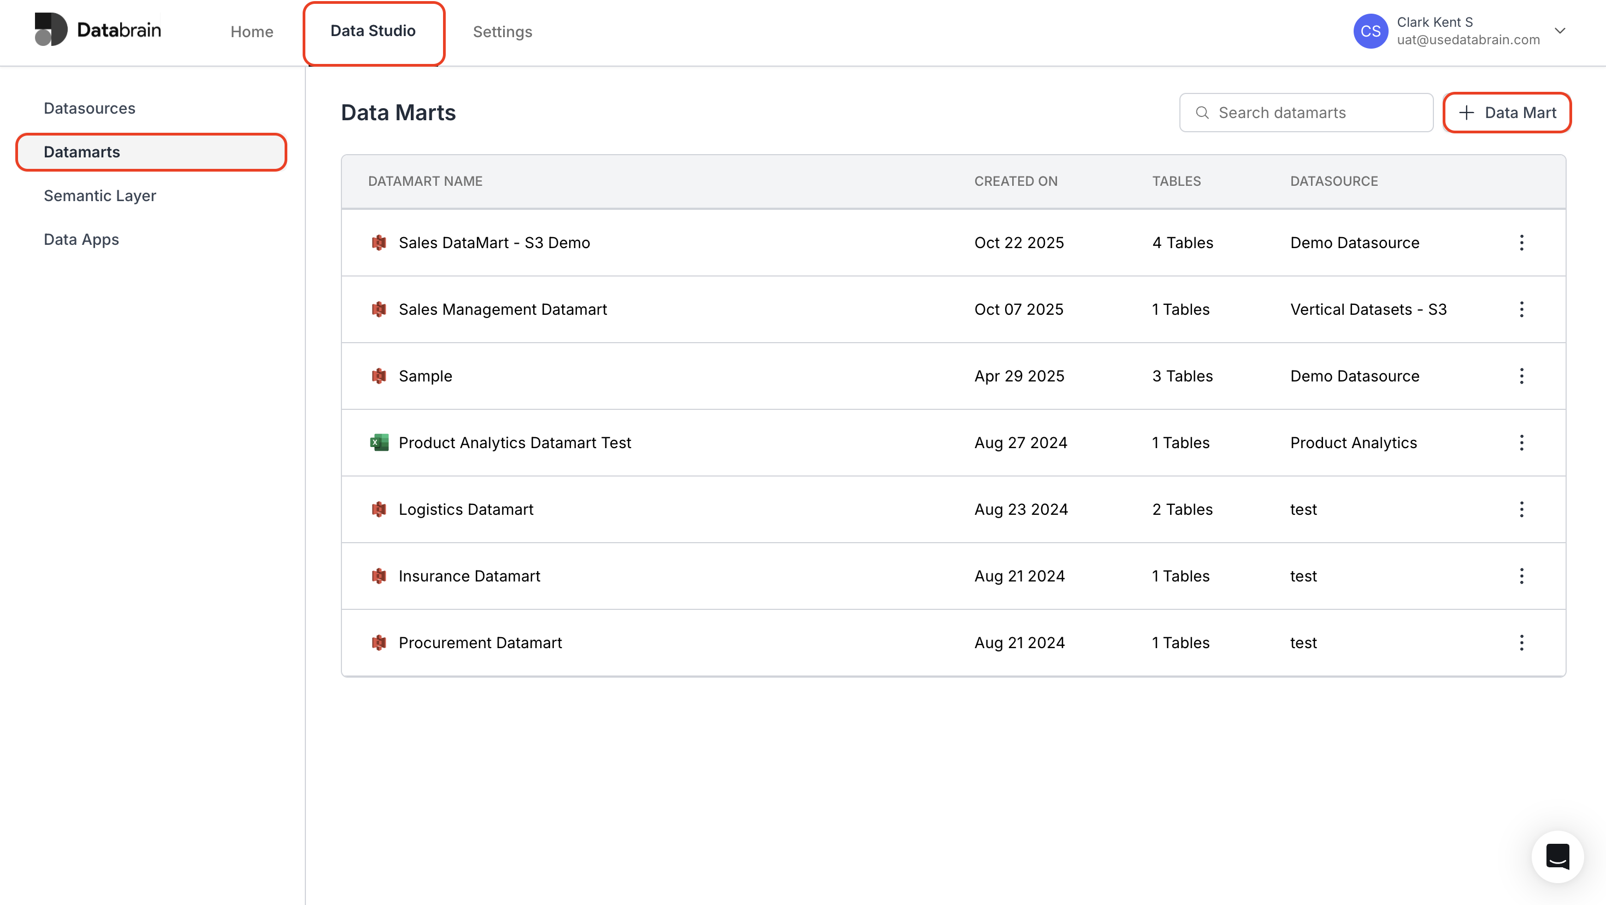Screen dimensions: 1606x905
Task: Open the Settings tab
Action: (502, 32)
